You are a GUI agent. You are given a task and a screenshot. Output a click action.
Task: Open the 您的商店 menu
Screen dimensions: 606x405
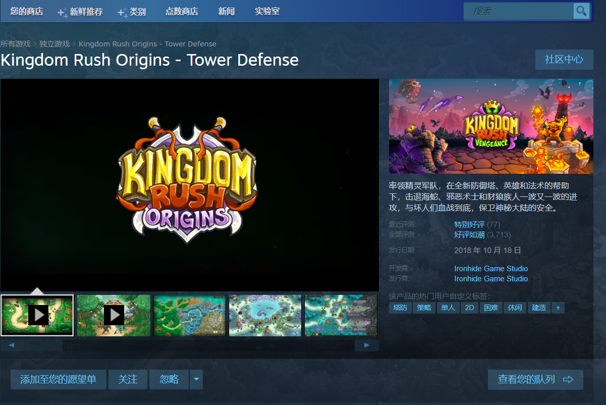(27, 11)
